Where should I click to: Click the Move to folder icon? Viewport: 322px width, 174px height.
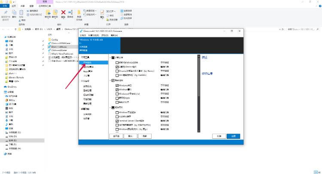48,12
